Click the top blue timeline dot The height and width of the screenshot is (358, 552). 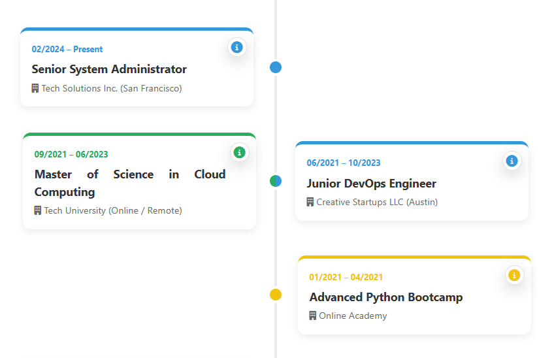pyautogui.click(x=276, y=67)
